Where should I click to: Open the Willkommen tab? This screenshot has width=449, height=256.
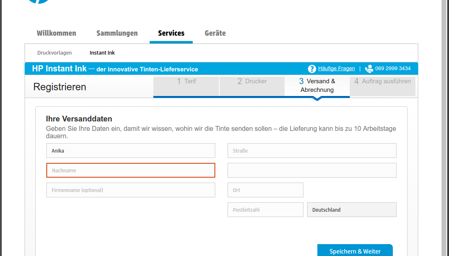(57, 33)
